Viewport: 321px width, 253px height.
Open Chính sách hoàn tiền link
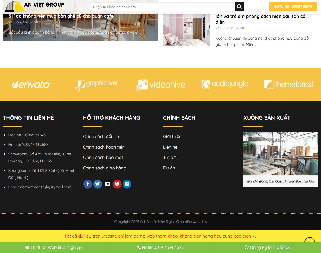104,147
